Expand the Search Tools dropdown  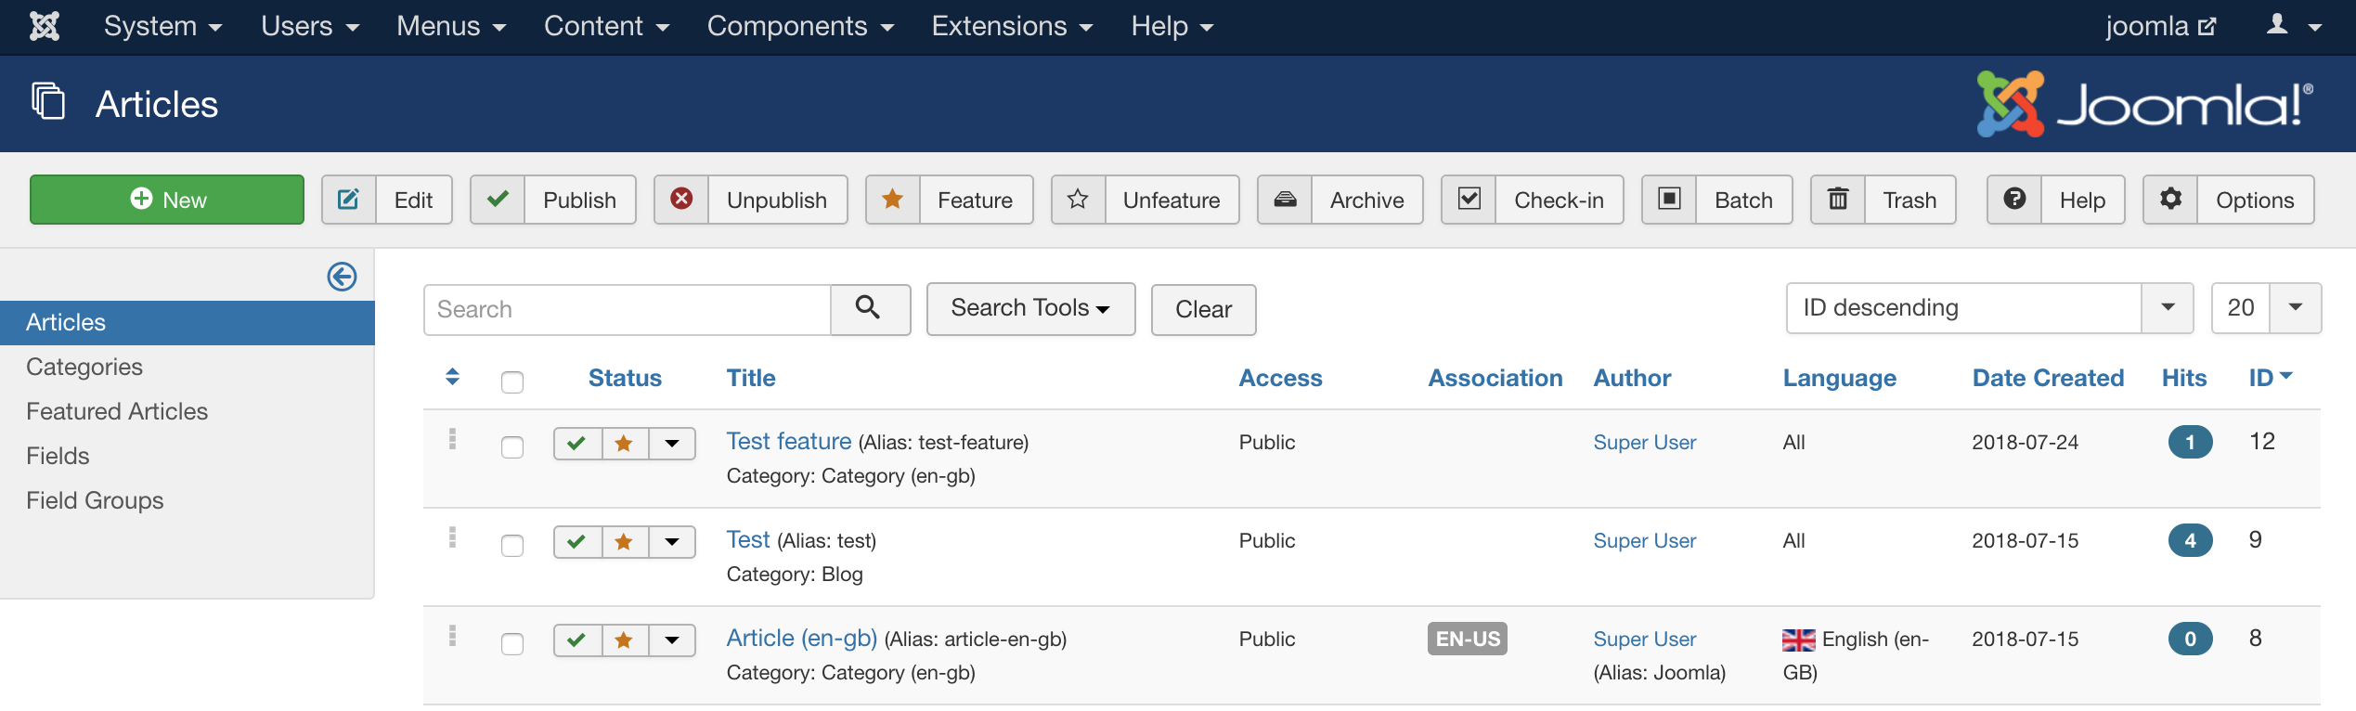tap(1030, 308)
